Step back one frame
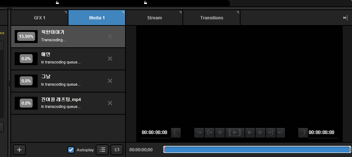The image size is (352, 157). point(220,133)
